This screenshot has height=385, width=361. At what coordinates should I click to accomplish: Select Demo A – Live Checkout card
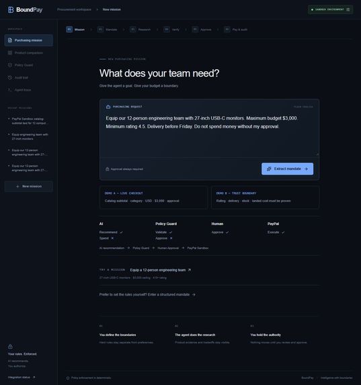153,198
